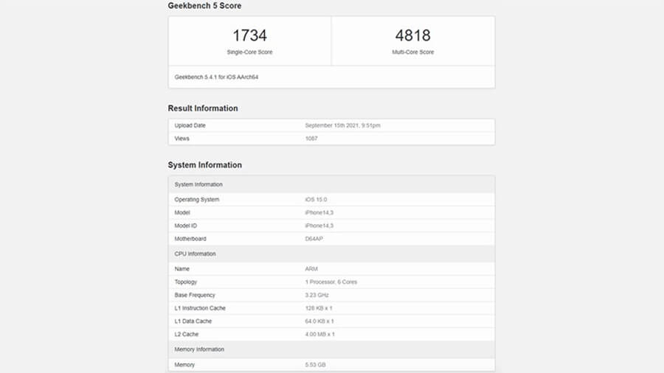Click the Memory Information table header
Image resolution: width=664 pixels, height=373 pixels.
tap(199, 349)
